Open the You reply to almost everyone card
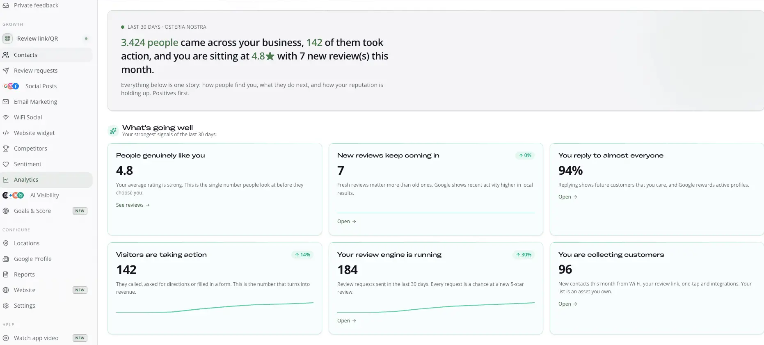764x345 pixels. pos(568,197)
